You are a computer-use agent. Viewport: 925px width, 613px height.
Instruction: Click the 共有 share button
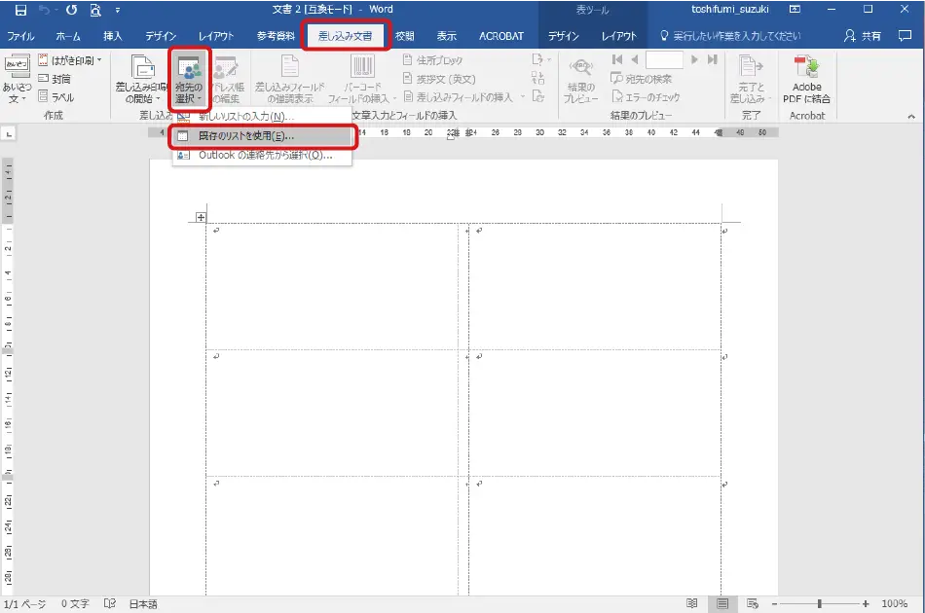coord(862,36)
